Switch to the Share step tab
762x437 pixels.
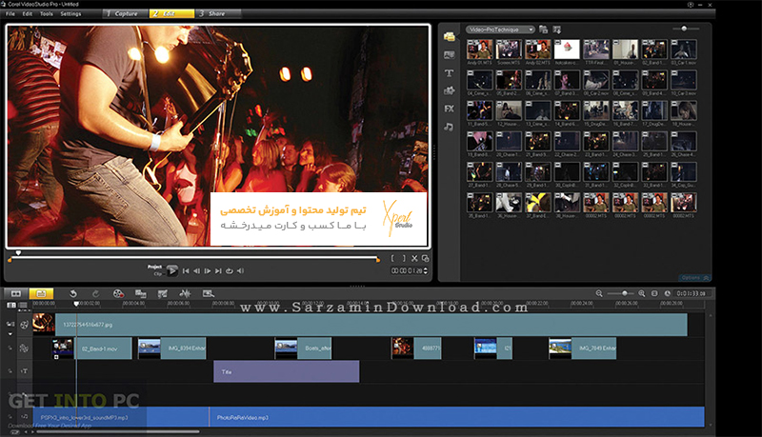tap(218, 13)
